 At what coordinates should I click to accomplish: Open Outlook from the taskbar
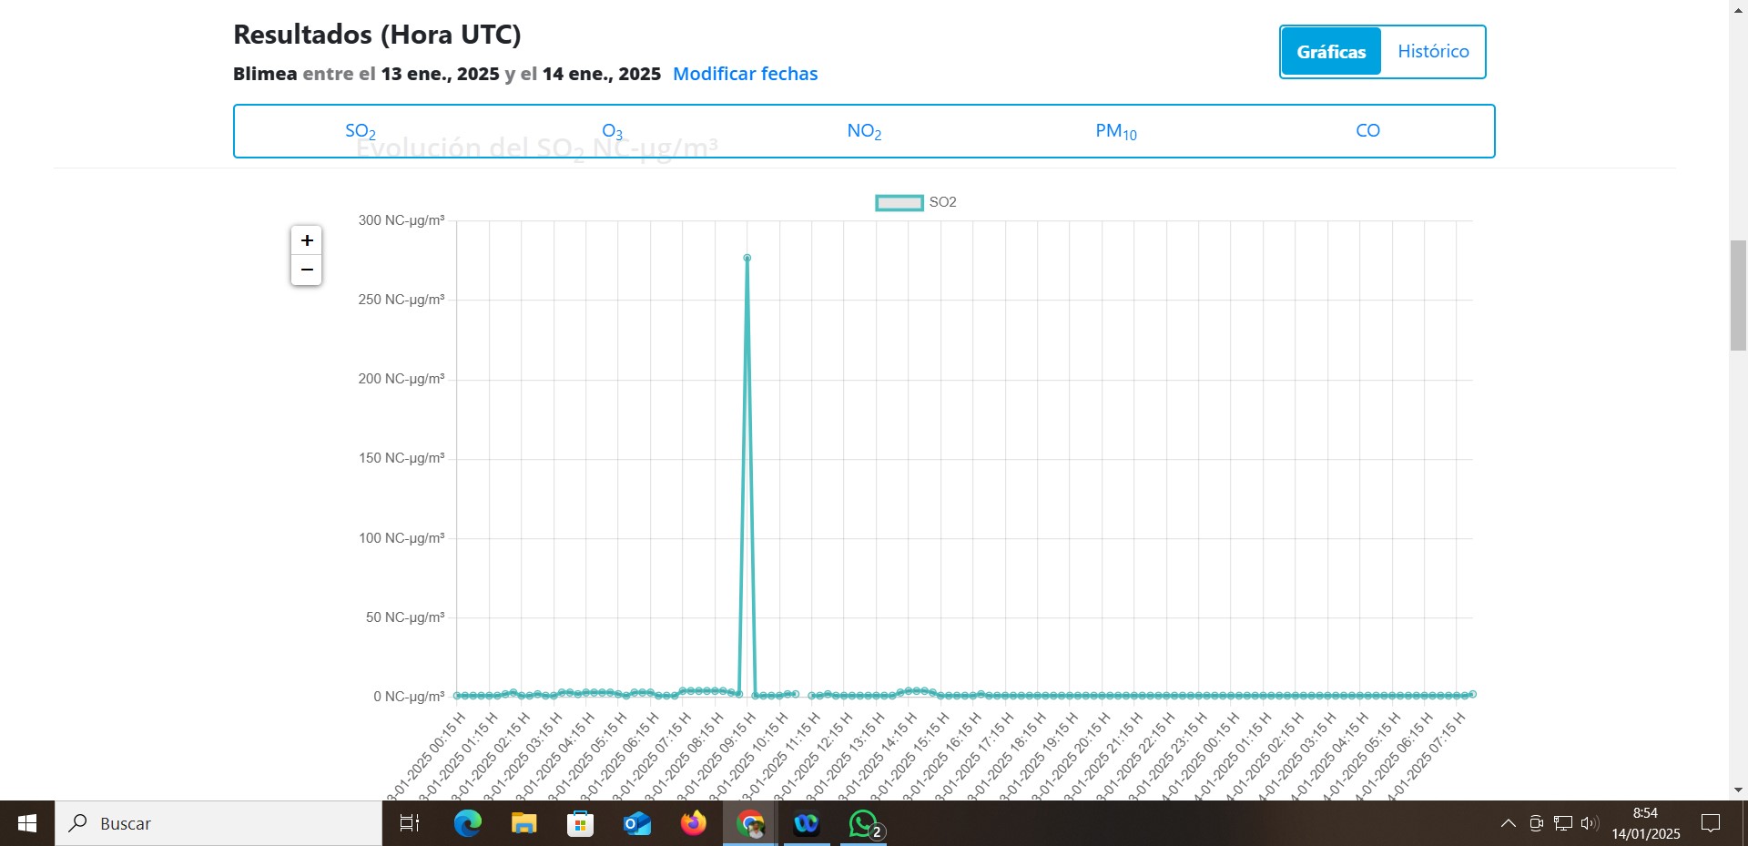click(x=636, y=824)
